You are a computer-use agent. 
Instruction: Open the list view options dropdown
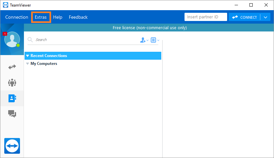tap(155, 40)
